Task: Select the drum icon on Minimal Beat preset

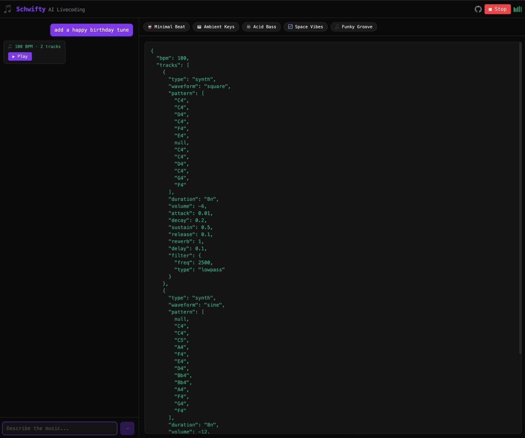Action: (150, 27)
